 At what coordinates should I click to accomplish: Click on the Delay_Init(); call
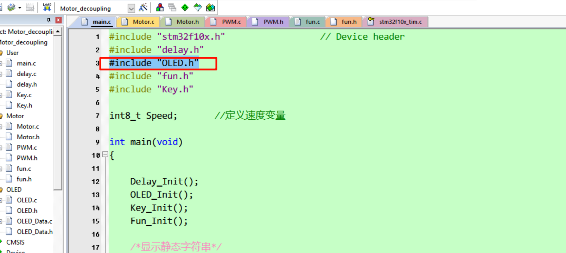tap(164, 181)
